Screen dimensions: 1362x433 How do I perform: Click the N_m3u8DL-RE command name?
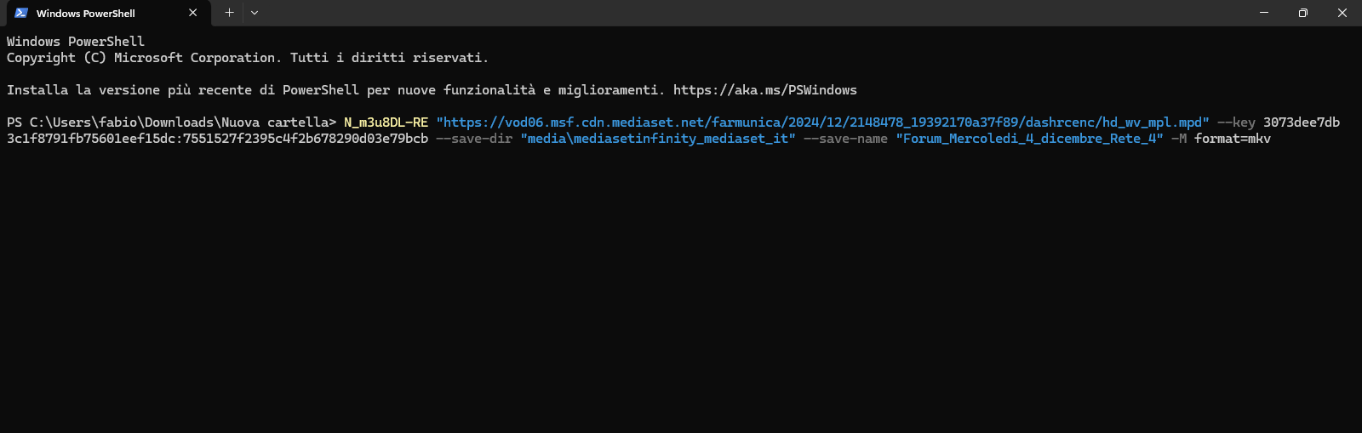[x=386, y=122]
